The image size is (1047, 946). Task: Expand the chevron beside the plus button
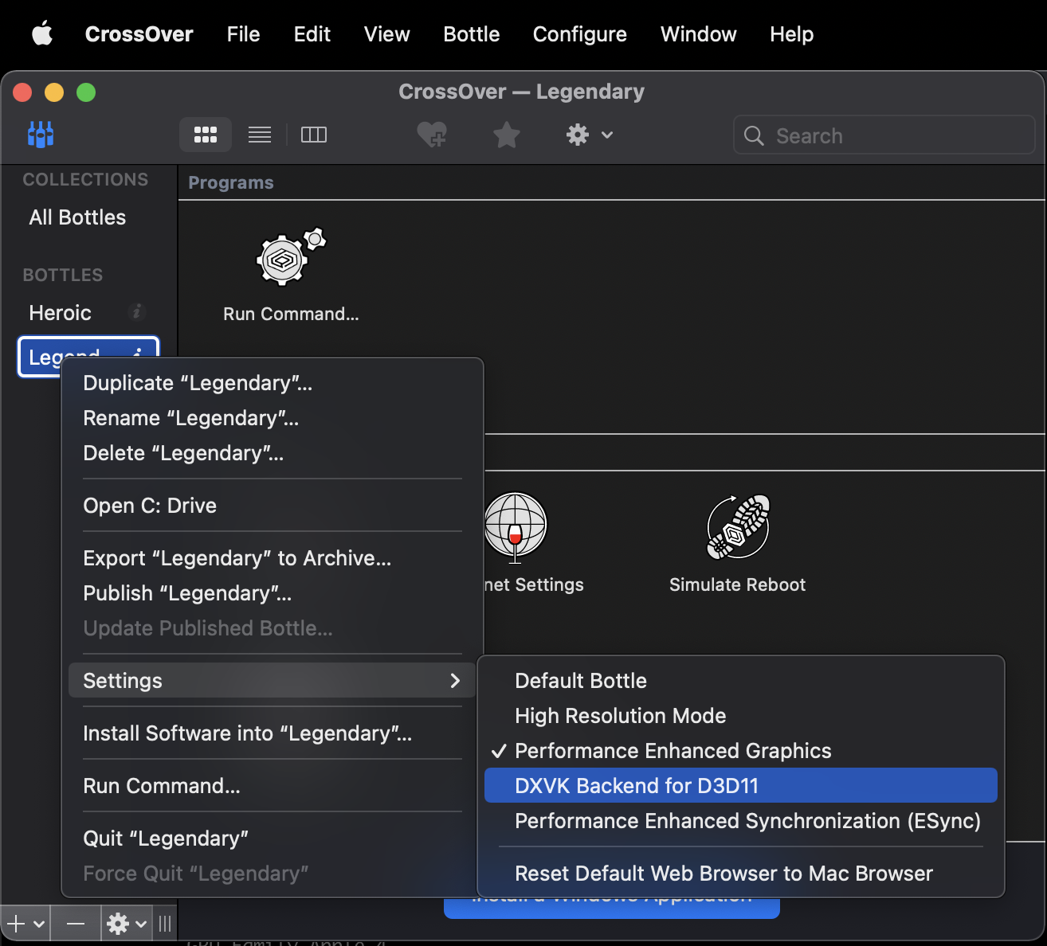tap(38, 924)
